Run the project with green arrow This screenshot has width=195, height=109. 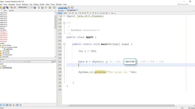[46, 8]
